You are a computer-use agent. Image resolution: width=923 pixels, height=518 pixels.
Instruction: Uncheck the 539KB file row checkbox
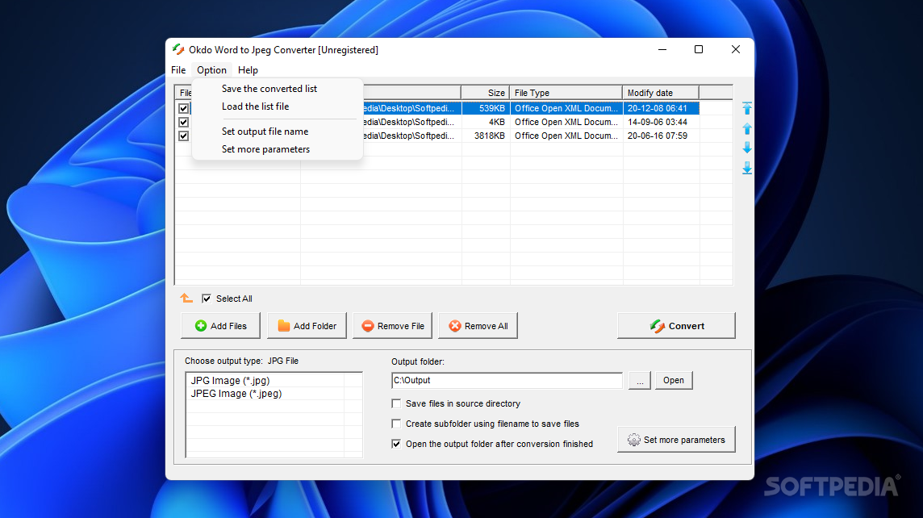coord(184,108)
